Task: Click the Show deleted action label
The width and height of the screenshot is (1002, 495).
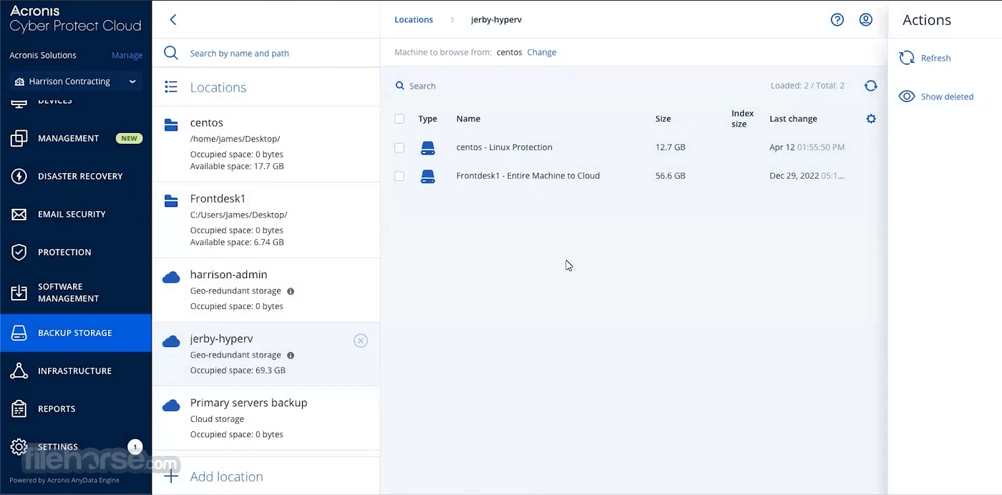Action: coord(947,97)
